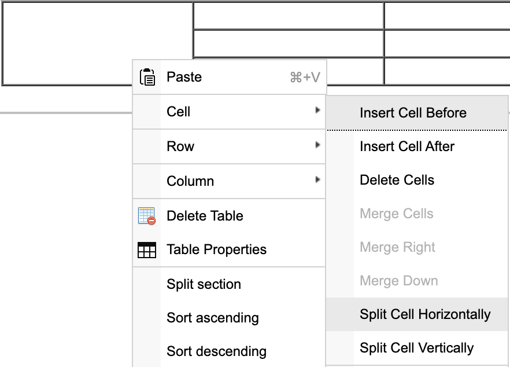
Task: Click the top-right table cell
Action: (x=448, y=16)
